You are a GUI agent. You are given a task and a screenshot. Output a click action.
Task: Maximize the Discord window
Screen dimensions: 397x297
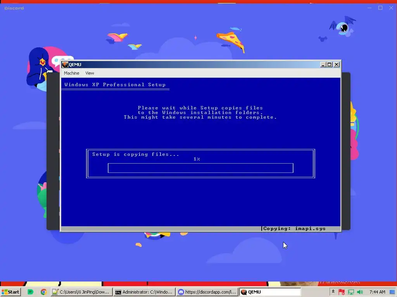click(x=380, y=8)
